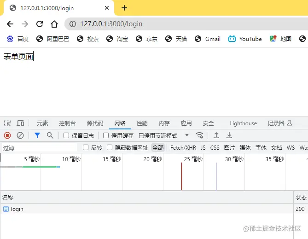The image size is (308, 239).
Task: Open the Lighthouse tab
Action: [x=244, y=123]
